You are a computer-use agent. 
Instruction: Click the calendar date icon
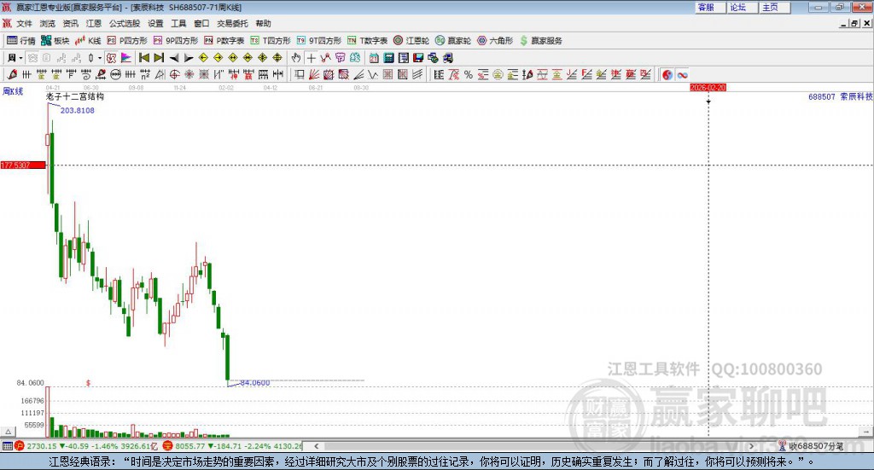coord(374,58)
